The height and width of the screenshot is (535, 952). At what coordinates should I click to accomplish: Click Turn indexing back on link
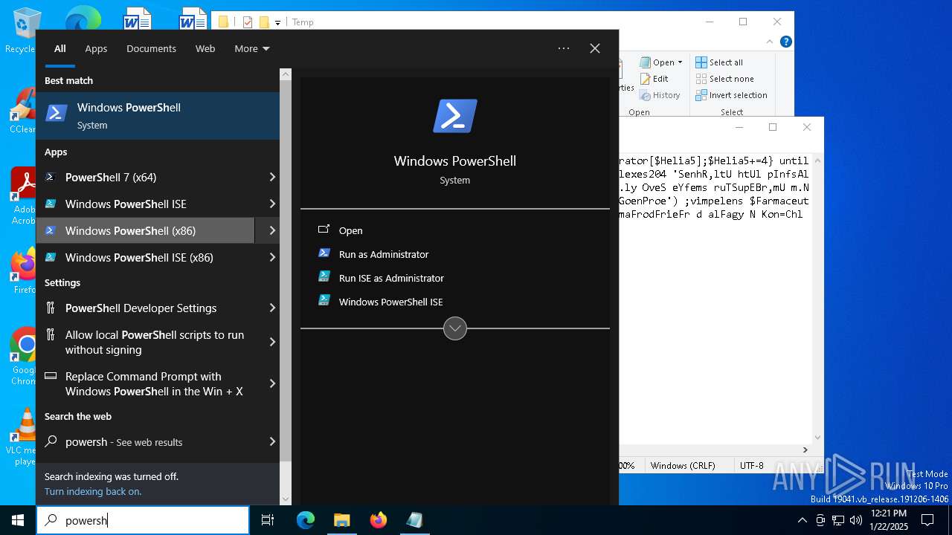point(93,491)
